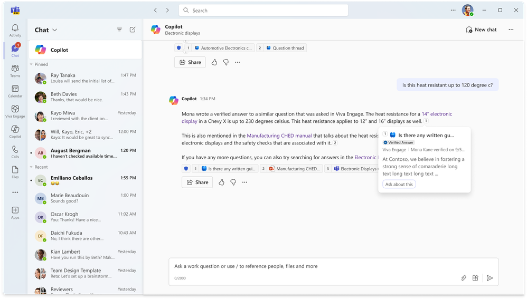Open more actions for 1:34 PM answer

pos(244,182)
